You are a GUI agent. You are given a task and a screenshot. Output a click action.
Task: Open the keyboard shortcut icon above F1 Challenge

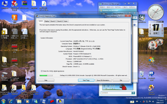tap(5, 76)
